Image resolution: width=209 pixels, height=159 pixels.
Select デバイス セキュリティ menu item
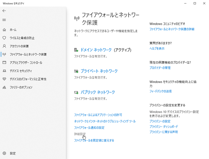pos(21,71)
